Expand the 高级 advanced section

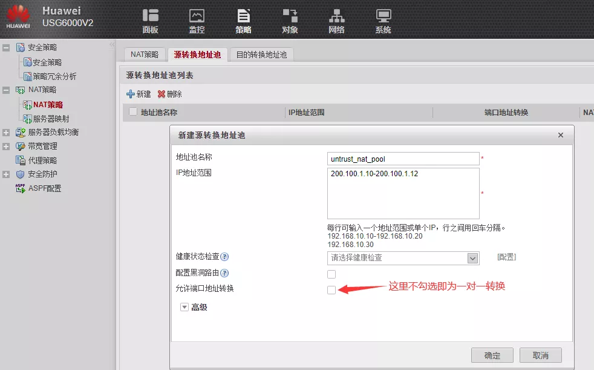click(x=184, y=308)
